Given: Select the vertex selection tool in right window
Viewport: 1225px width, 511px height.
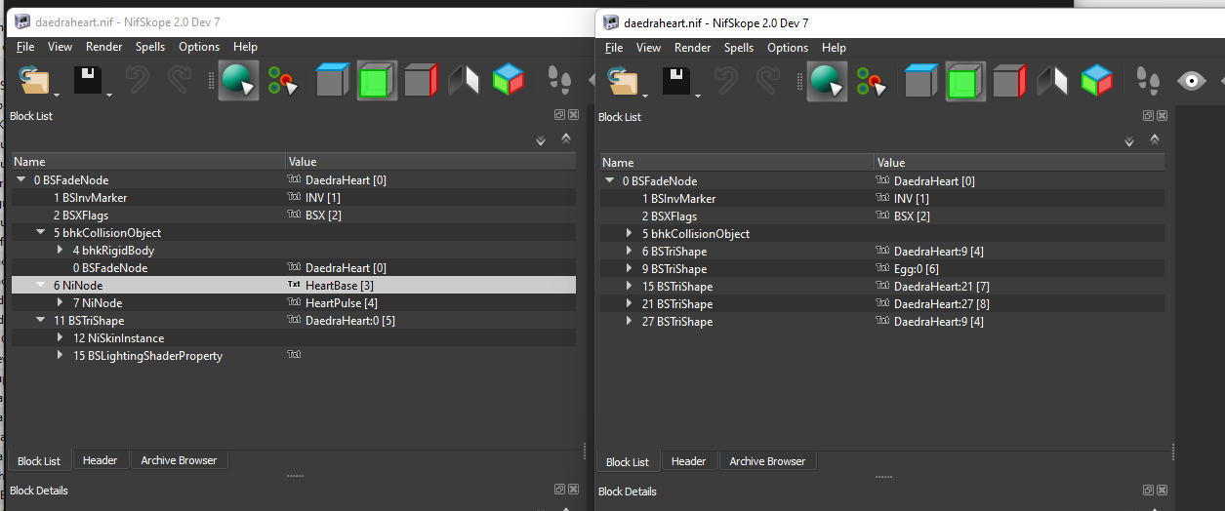Looking at the screenshot, I should tap(872, 81).
